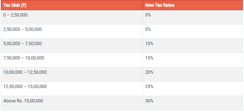The width and height of the screenshot is (244, 112).
Task: Click the "12,50,000 – 15,00,000" slab cell
Action: coord(25,86)
